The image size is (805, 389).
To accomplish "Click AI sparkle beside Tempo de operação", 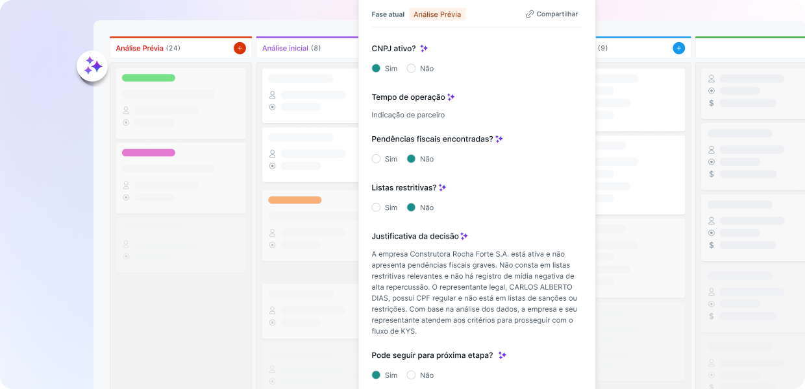I will (x=451, y=97).
